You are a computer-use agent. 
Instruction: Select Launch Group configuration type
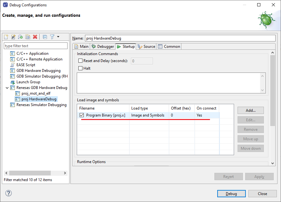[28, 82]
